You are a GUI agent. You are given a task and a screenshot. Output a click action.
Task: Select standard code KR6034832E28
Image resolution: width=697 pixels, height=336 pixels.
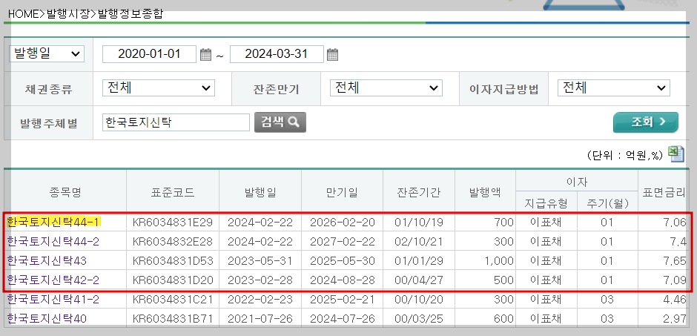click(x=173, y=241)
